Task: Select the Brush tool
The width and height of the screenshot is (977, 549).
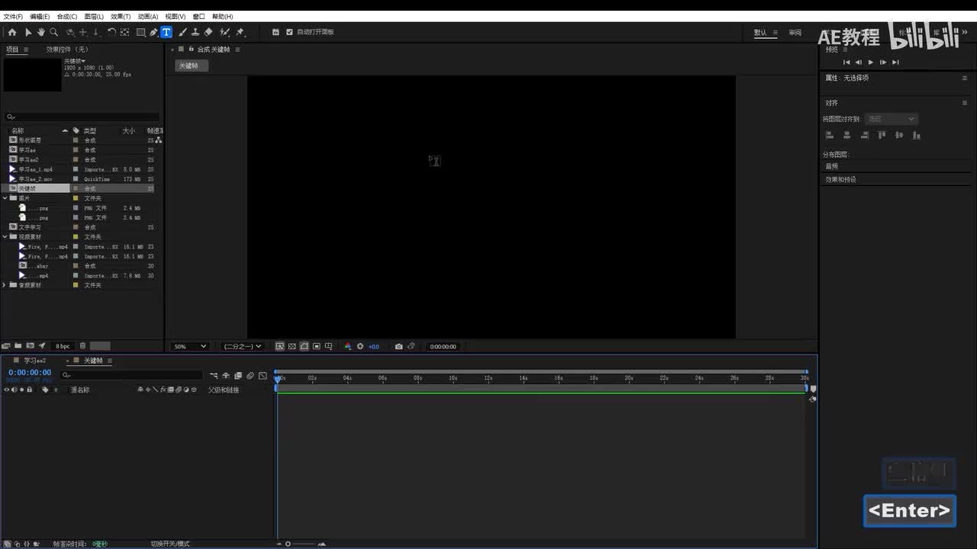Action: pos(182,32)
